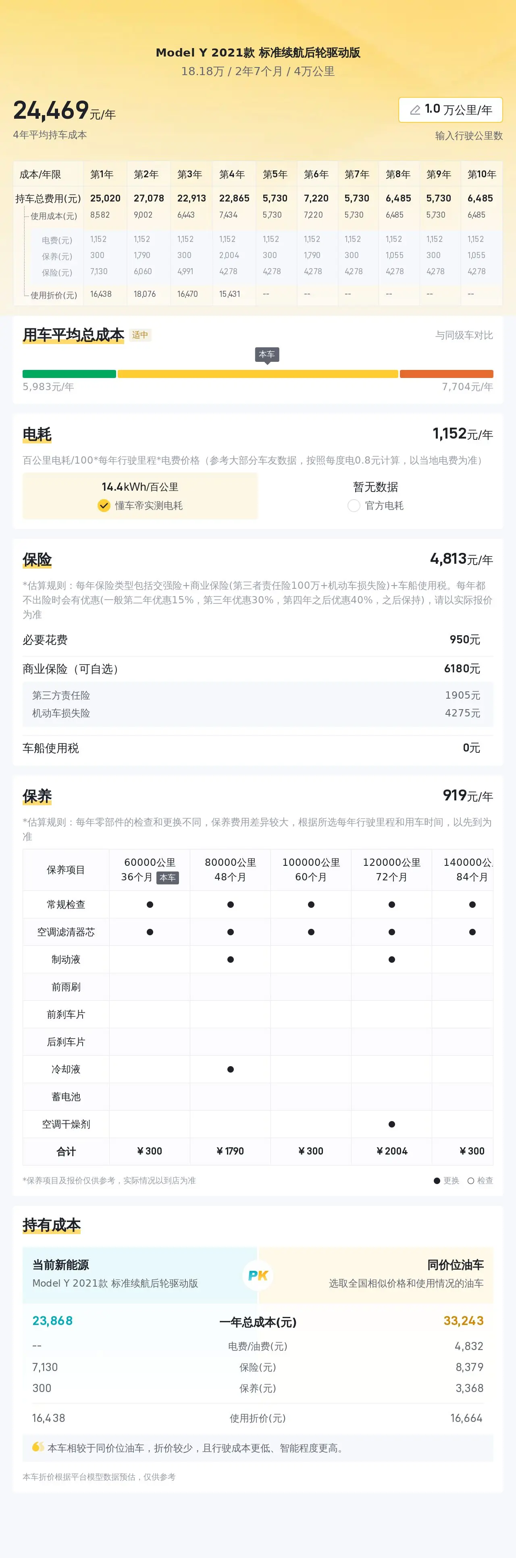Click 制动液 dot under 80000公里
This screenshot has width=516, height=1558.
(x=231, y=960)
